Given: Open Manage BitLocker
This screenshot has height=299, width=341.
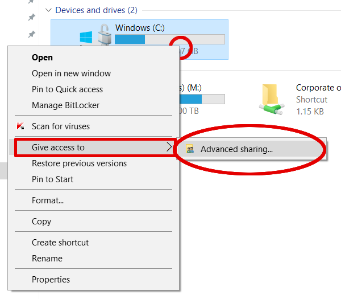Looking at the screenshot, I should tap(66, 105).
